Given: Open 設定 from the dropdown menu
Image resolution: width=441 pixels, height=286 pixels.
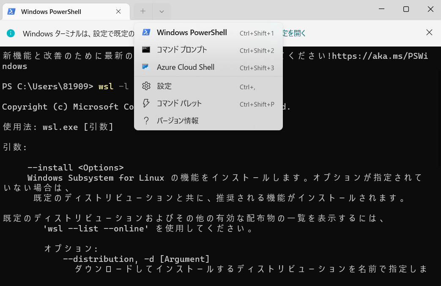Looking at the screenshot, I should 208,86.
